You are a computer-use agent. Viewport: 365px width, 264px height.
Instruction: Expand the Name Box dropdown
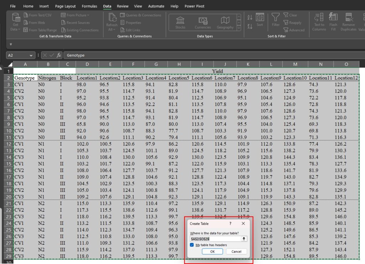coord(31,55)
